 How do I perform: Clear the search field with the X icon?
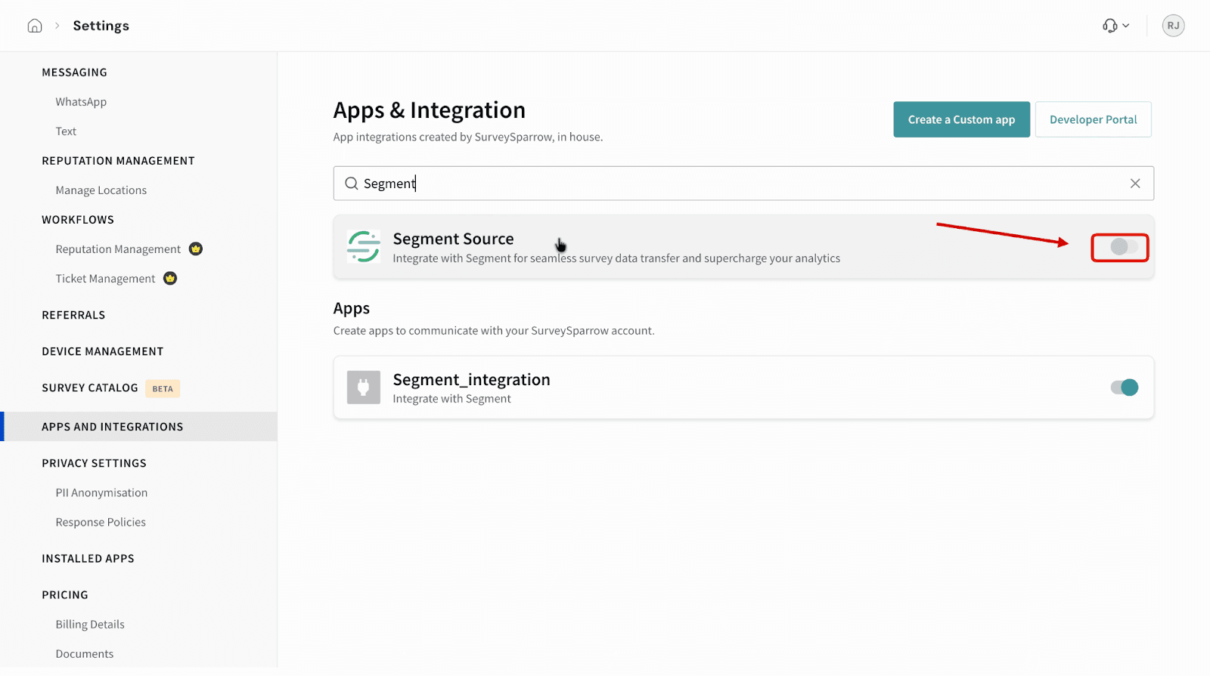pos(1135,184)
